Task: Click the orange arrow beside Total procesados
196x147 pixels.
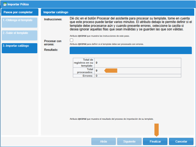Action: 111,70
